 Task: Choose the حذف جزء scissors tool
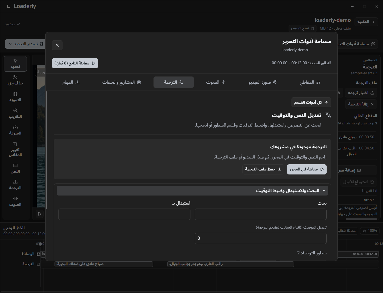pyautogui.click(x=15, y=80)
